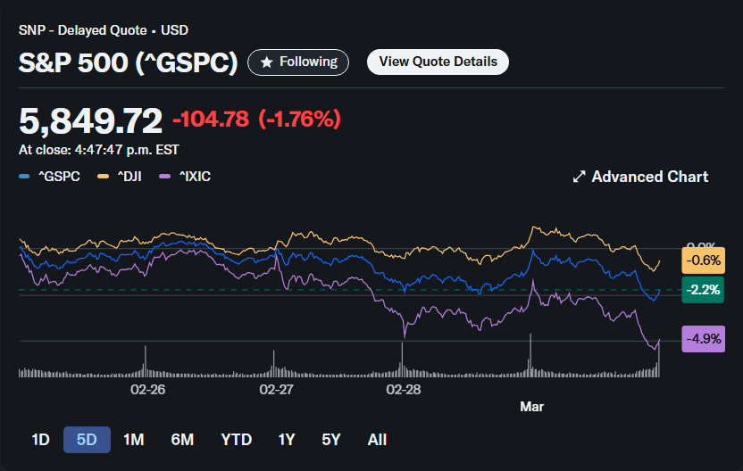743x471 pixels.
Task: Click the green -2.2% value label
Action: 703,290
